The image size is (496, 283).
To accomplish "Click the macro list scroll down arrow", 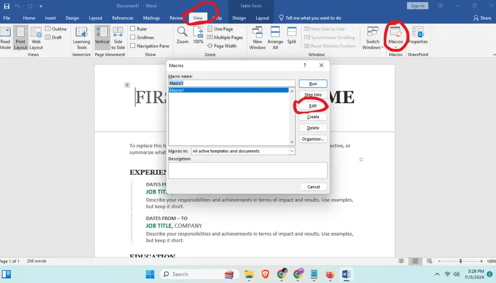I will (x=292, y=142).
